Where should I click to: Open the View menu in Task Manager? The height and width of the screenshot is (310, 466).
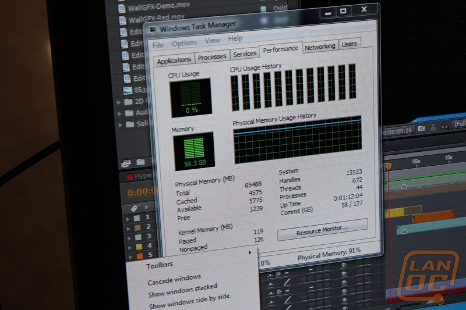pos(212,41)
